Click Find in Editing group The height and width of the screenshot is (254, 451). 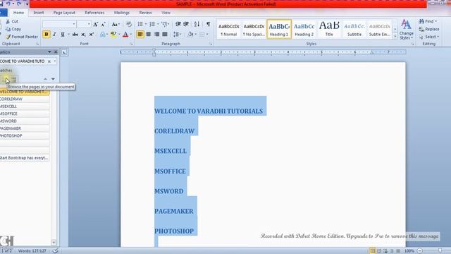(428, 21)
